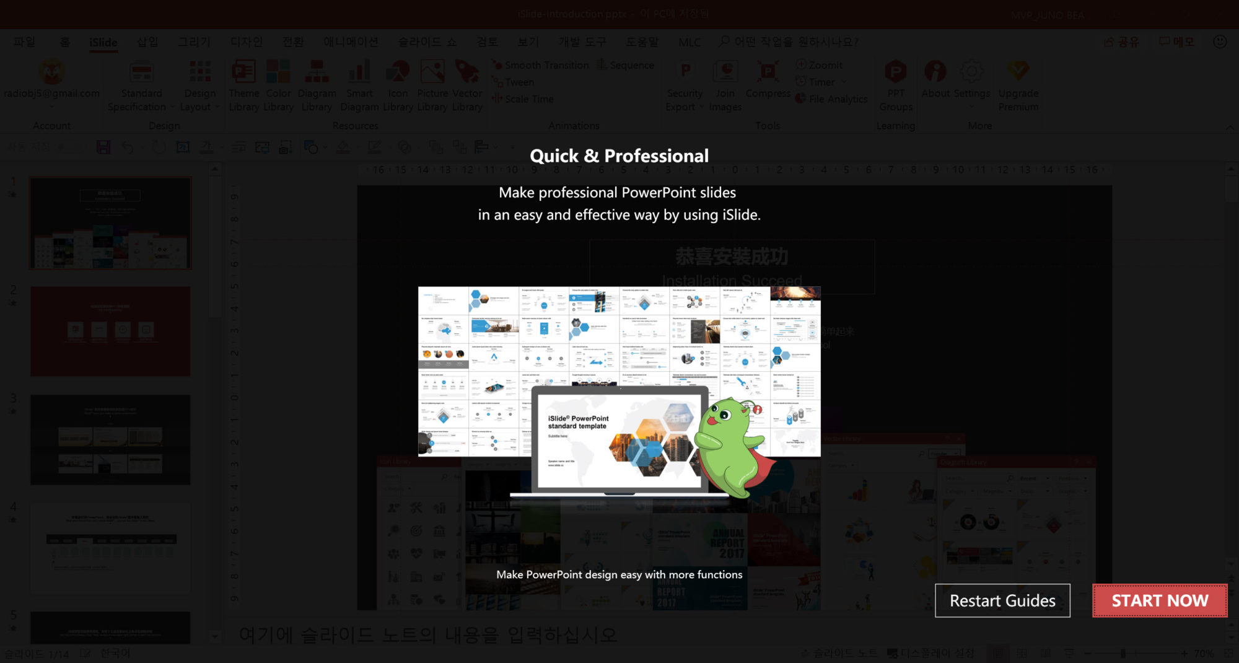
Task: Click the display settings status bar button
Action: coord(930,653)
